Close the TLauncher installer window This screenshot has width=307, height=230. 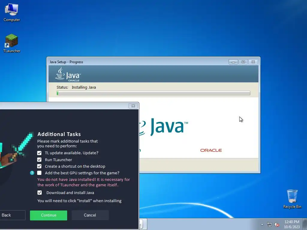(x=133, y=106)
